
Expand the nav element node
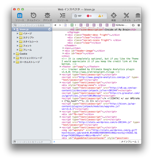(63, 48)
